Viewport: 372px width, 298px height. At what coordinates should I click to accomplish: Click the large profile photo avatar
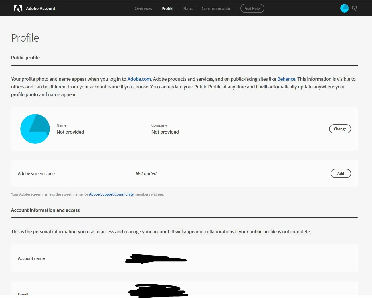point(35,129)
